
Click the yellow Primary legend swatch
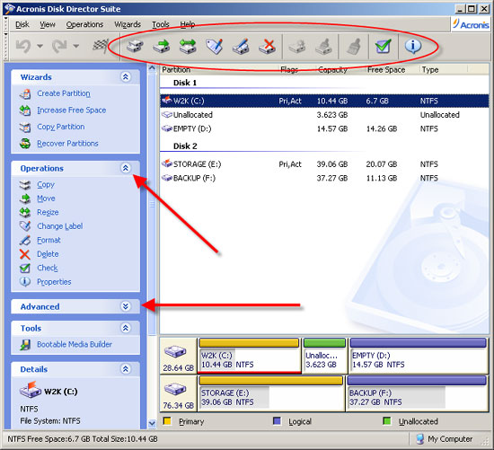167,421
